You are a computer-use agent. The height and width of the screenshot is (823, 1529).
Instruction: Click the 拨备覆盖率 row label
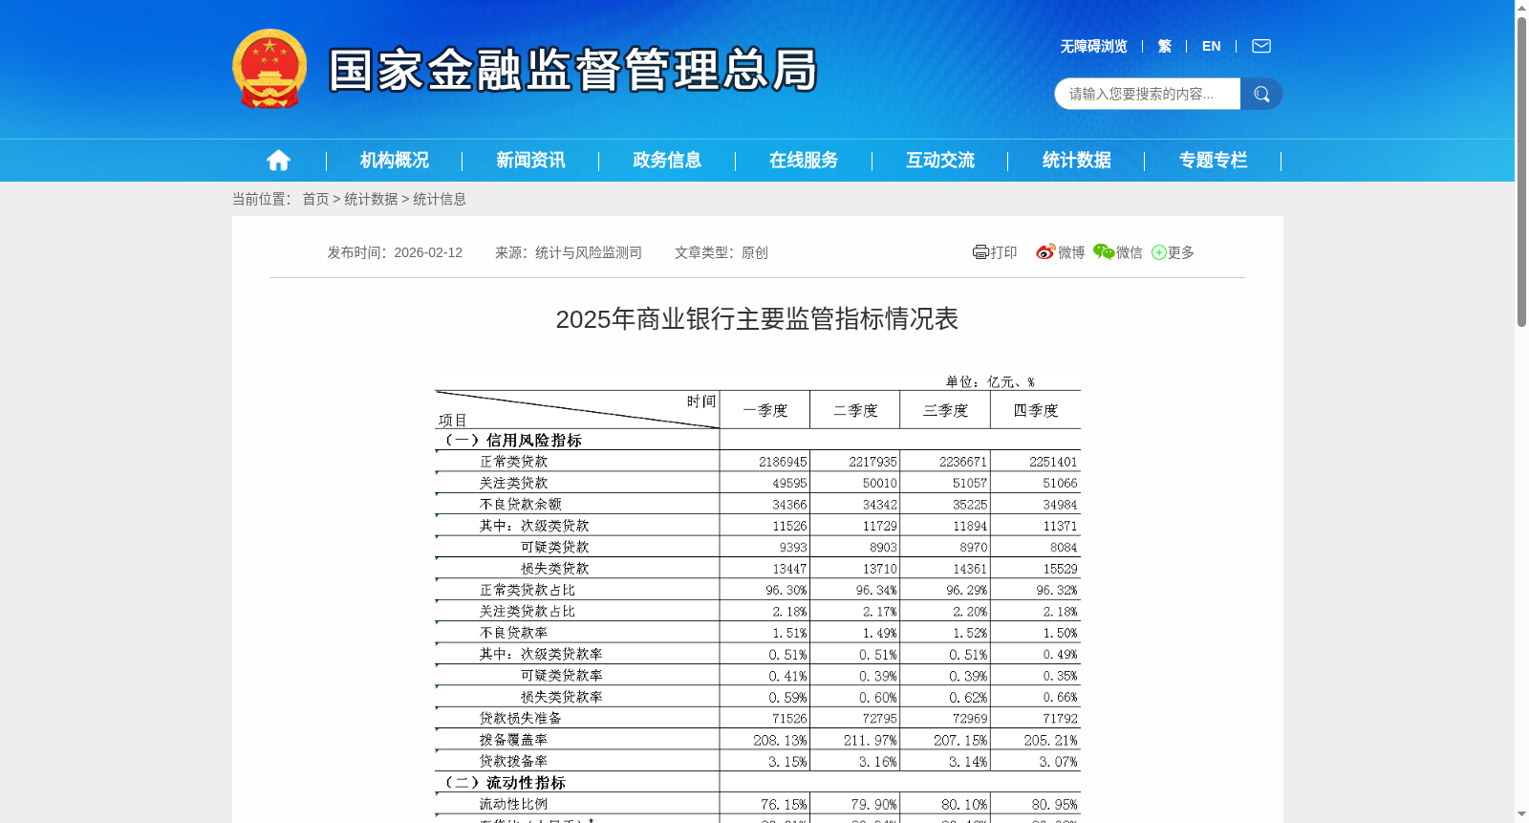tap(514, 740)
